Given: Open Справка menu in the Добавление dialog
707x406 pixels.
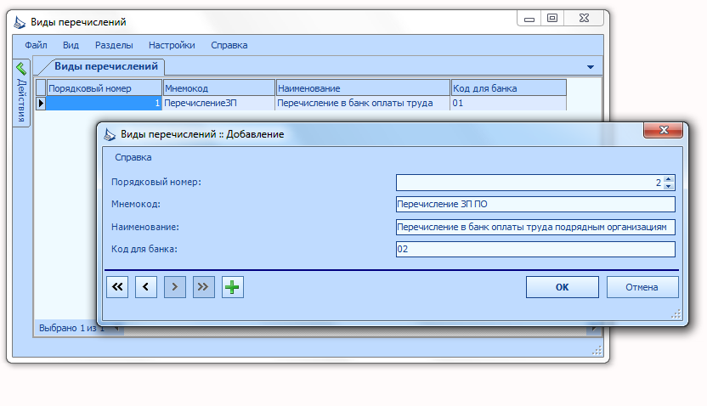Looking at the screenshot, I should tap(133, 157).
